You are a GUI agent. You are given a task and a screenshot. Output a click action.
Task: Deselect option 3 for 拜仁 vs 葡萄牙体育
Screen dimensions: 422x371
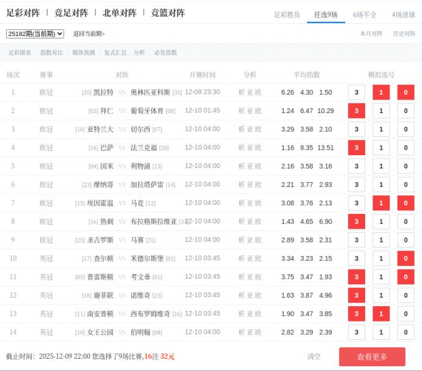356,111
